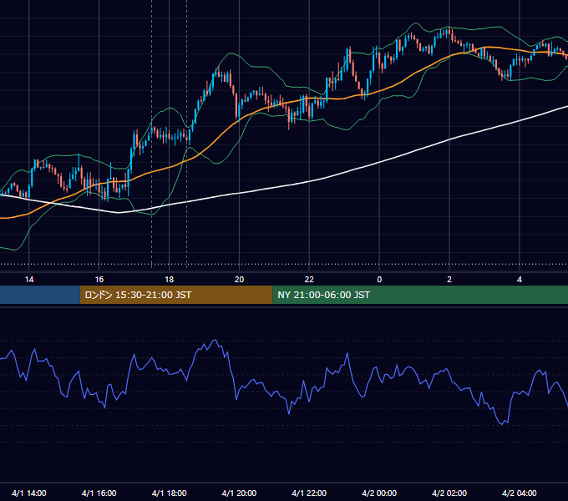Click the 4/2 02:00 time label
The image size is (568, 501).
click(x=449, y=493)
